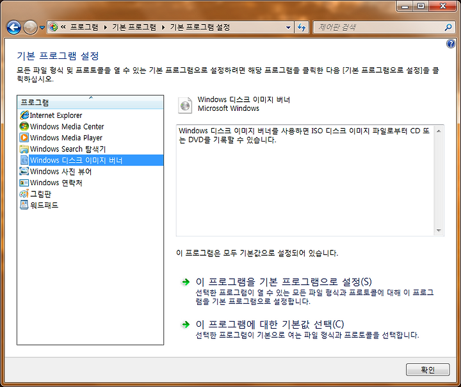Click the 워드패드 icon
461x387 pixels.
point(24,205)
